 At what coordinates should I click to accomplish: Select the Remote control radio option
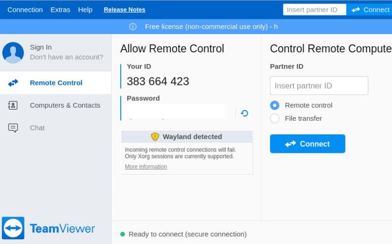275,105
